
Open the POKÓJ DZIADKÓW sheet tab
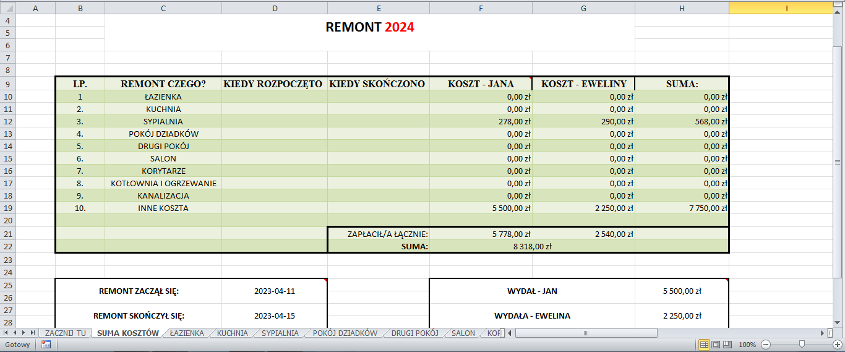(345, 333)
